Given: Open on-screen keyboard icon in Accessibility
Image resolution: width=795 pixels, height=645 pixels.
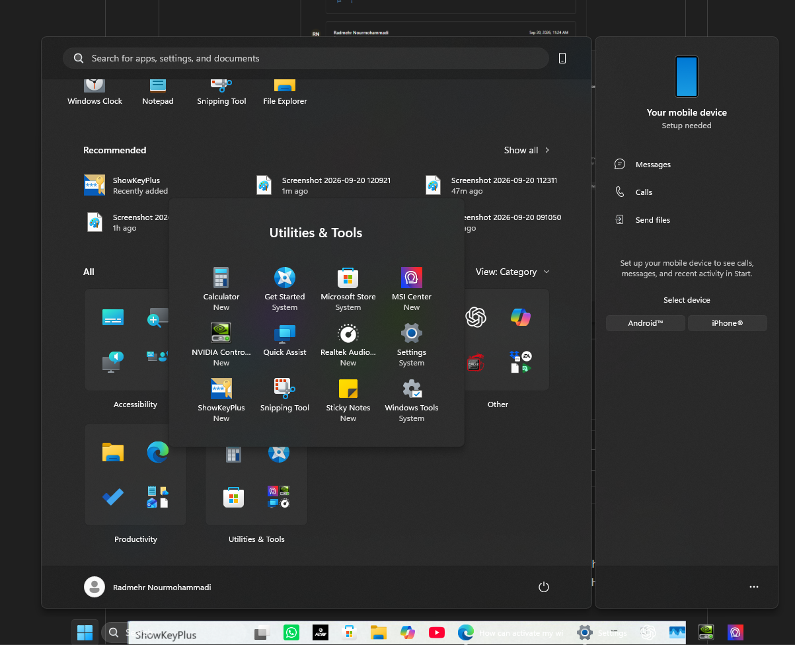Looking at the screenshot, I should click(113, 317).
